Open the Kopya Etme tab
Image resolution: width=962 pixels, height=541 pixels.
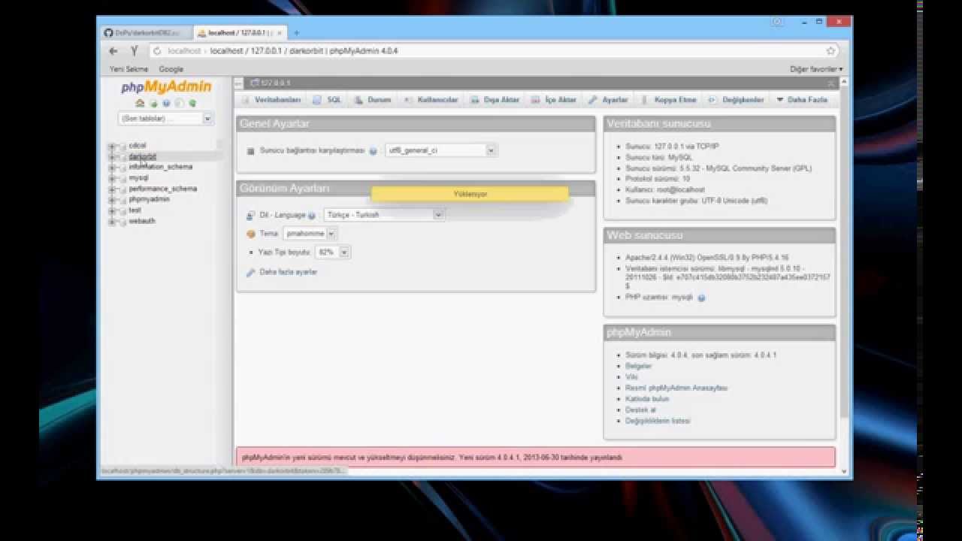point(669,100)
